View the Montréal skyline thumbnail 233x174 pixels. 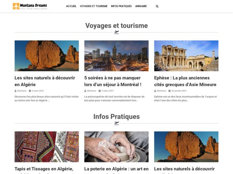(116, 56)
